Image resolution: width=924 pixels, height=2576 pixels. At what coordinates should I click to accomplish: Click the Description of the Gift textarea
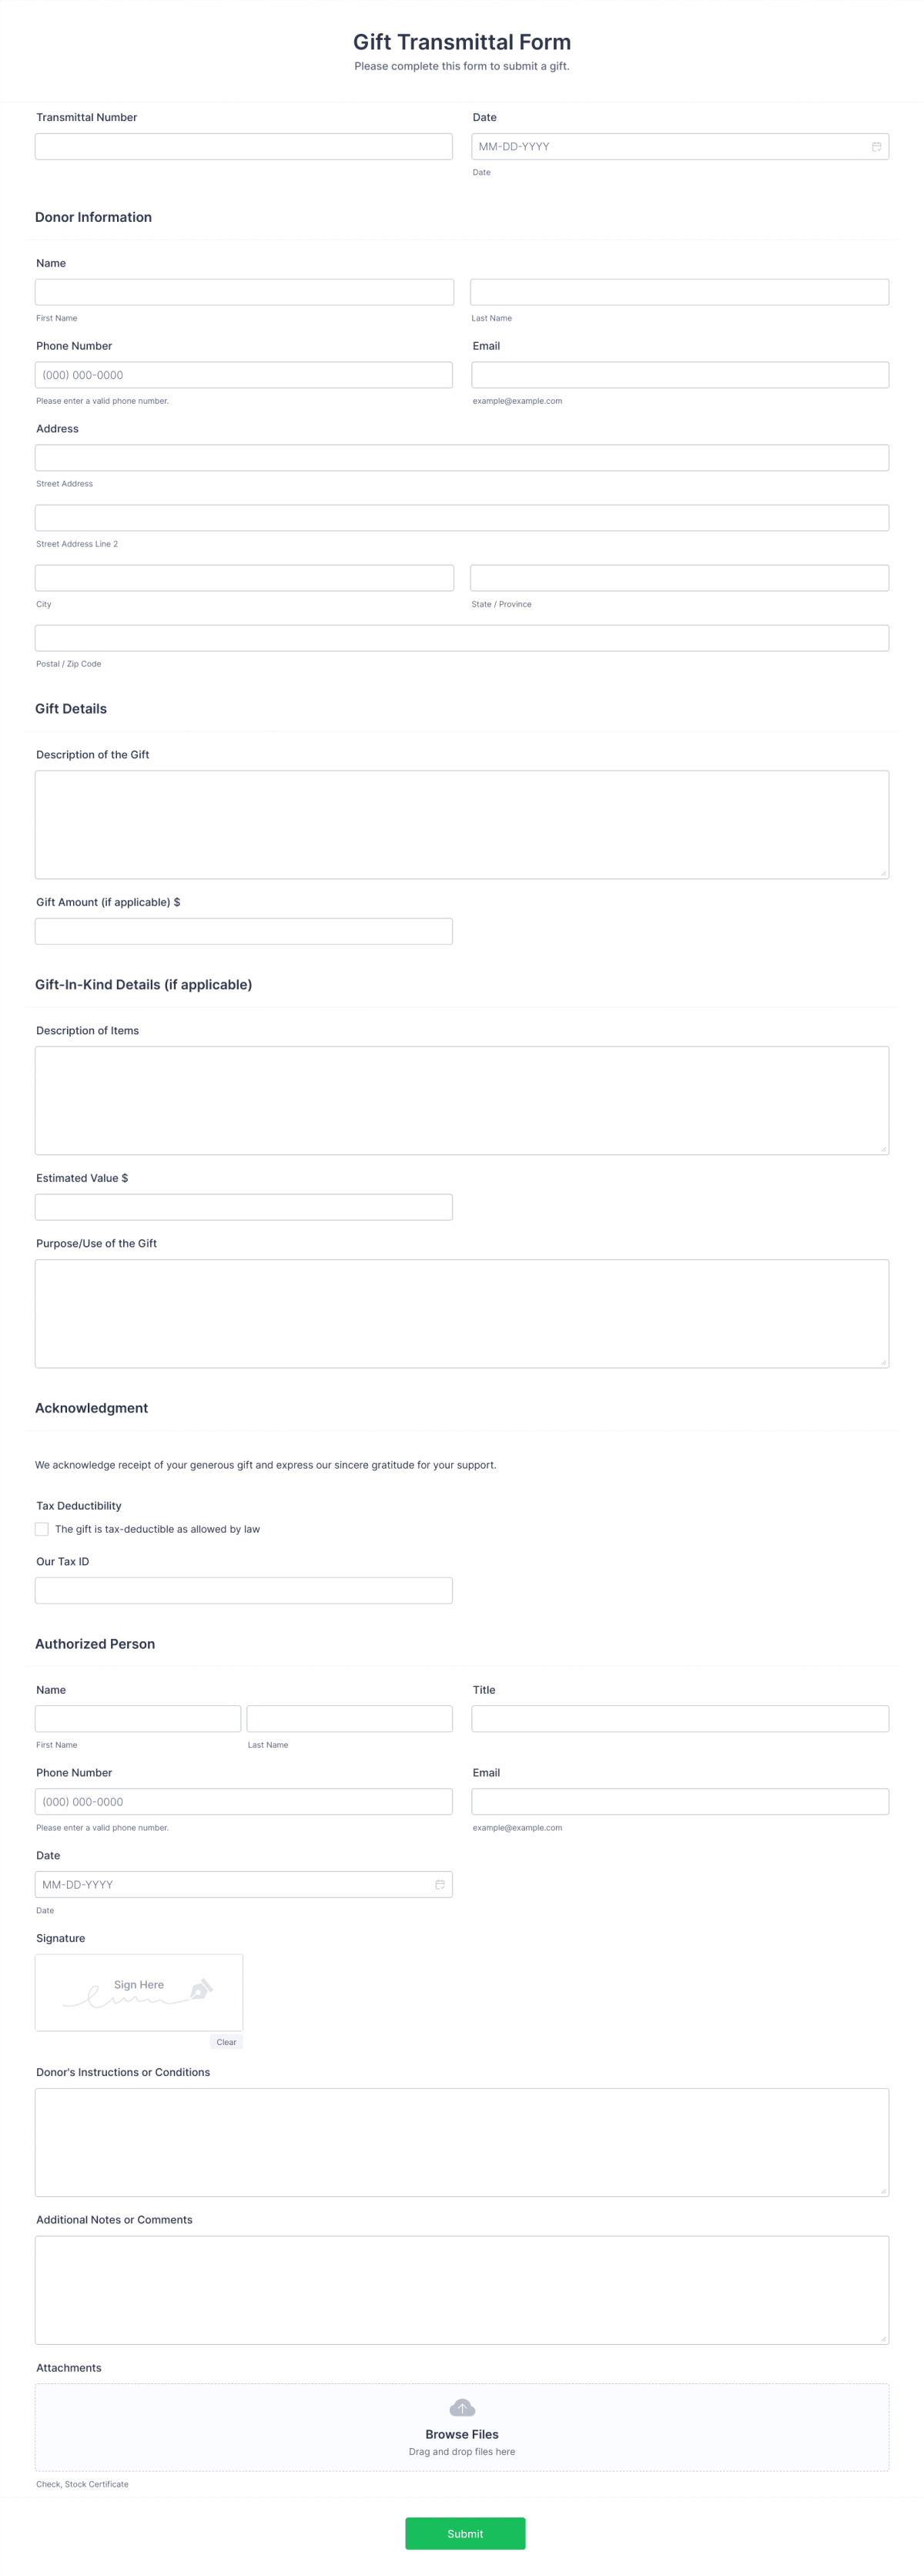463,822
